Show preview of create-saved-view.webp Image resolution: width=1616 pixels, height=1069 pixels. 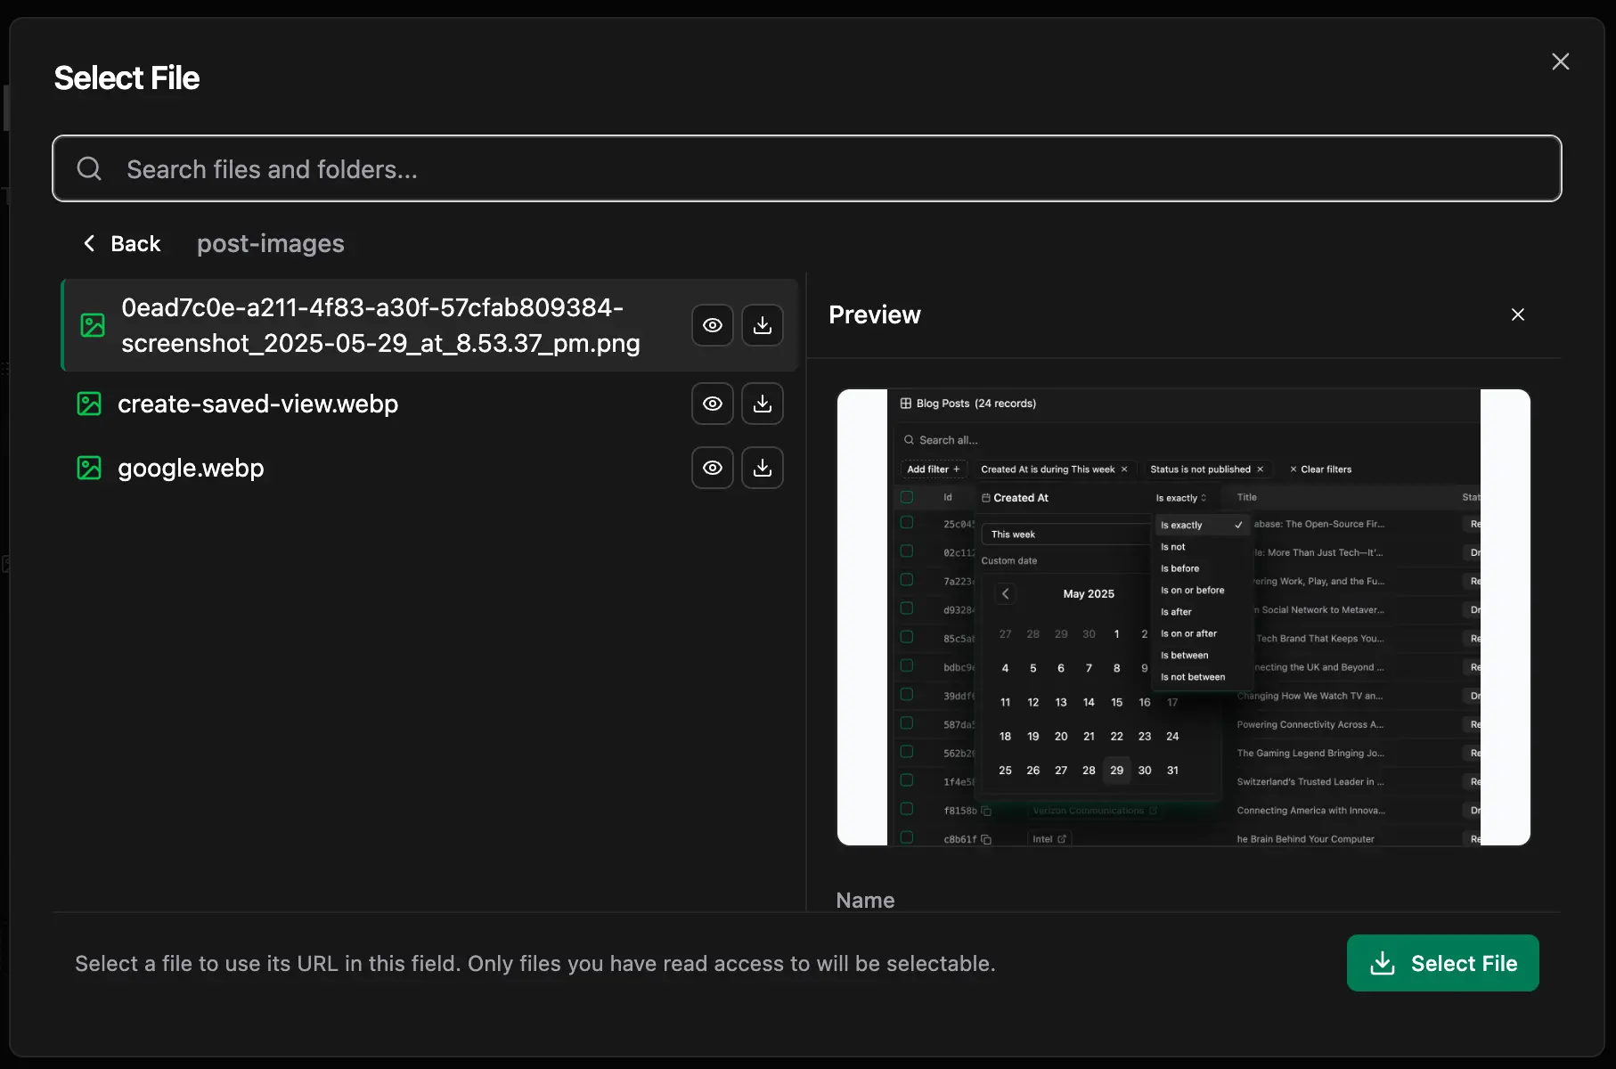coord(712,404)
